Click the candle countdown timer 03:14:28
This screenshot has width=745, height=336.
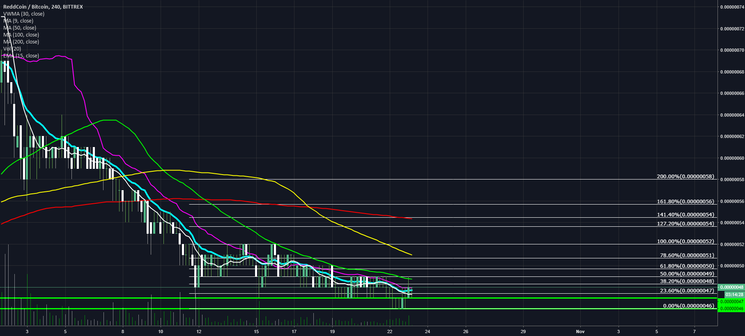tap(734, 295)
